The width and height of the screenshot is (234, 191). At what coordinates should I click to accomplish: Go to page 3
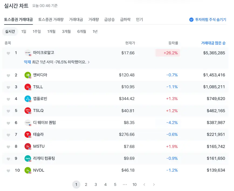click(96, 185)
